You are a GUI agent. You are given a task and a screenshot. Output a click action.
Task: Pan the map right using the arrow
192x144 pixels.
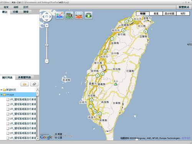pyautogui.click(x=50, y=17)
